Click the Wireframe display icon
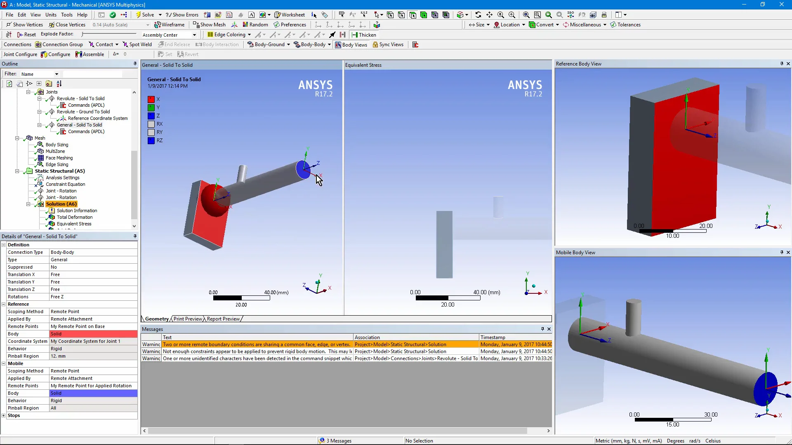The image size is (792, 445). point(170,25)
